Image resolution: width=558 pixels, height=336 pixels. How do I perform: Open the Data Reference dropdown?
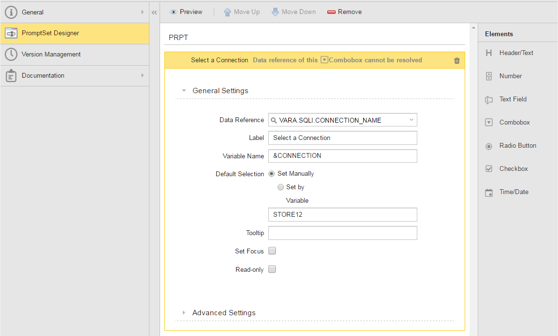coord(411,120)
